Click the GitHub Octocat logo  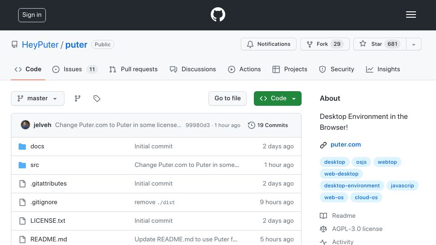[x=218, y=15]
